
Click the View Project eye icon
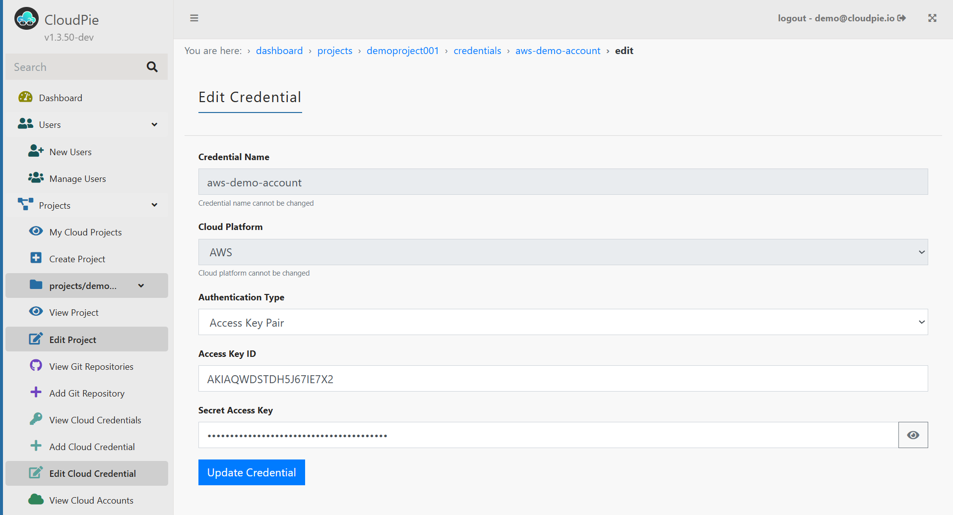[36, 312]
